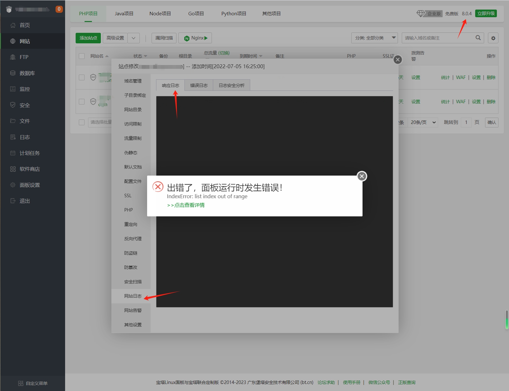This screenshot has height=391, width=509.
Task: Click into the domain search input field
Action: tap(438, 38)
